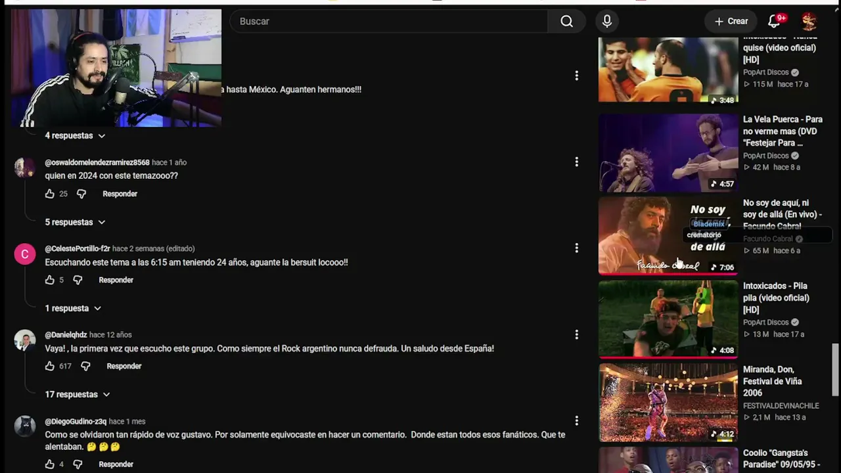Dislike the comment by oswaldomelendezramirez8568

81,194
